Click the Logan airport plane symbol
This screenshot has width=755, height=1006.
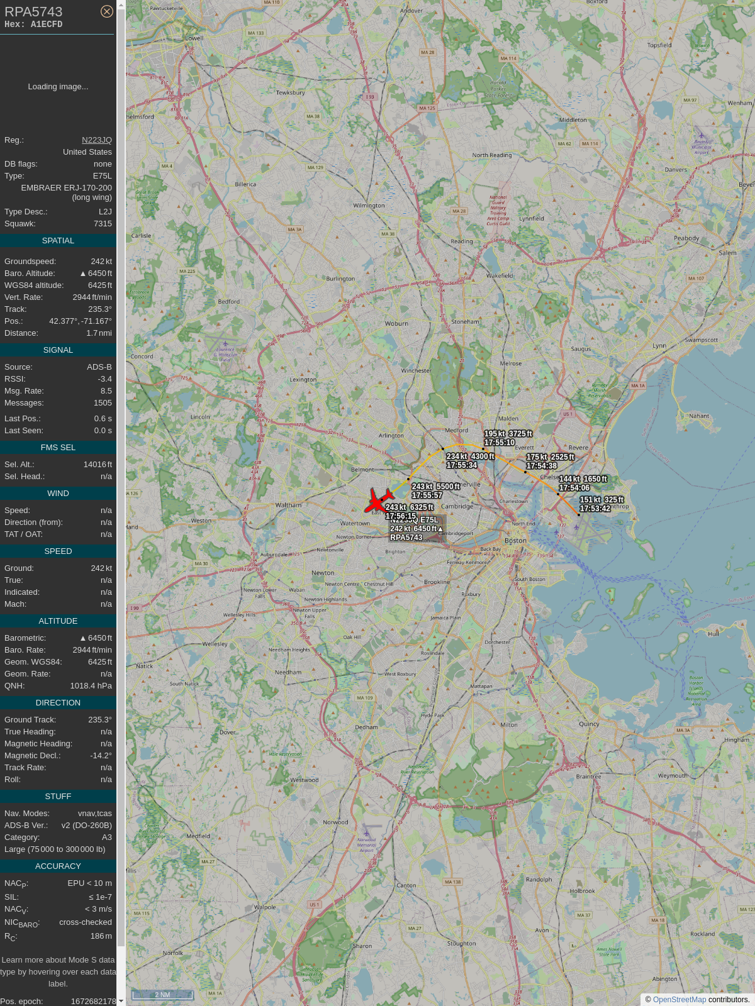pyautogui.click(x=576, y=527)
